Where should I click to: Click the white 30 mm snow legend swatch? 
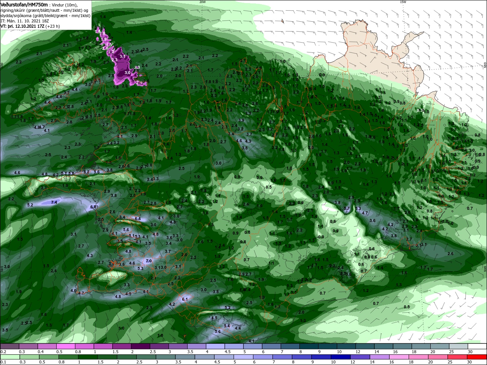pos(477,346)
